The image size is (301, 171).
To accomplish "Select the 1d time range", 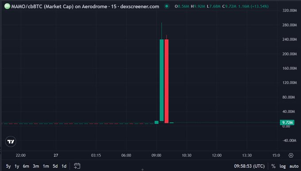I will [x=64, y=166].
